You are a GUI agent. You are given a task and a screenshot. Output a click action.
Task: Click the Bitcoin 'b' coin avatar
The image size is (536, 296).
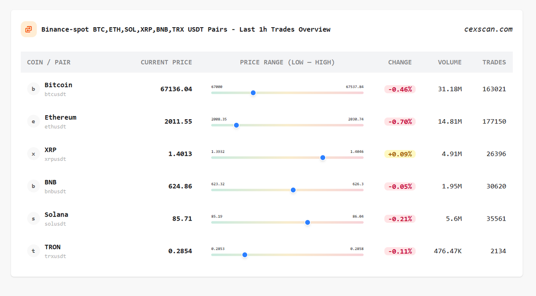click(33, 89)
